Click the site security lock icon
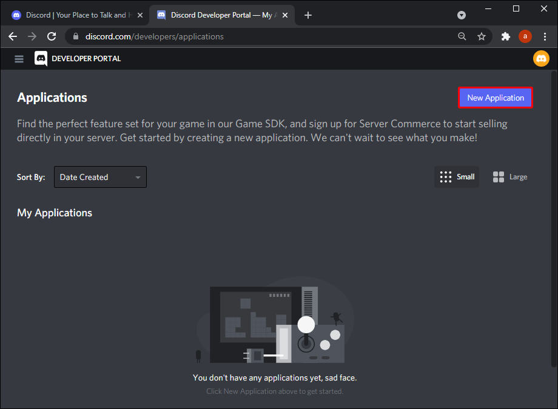This screenshot has height=409, width=558. (75, 36)
